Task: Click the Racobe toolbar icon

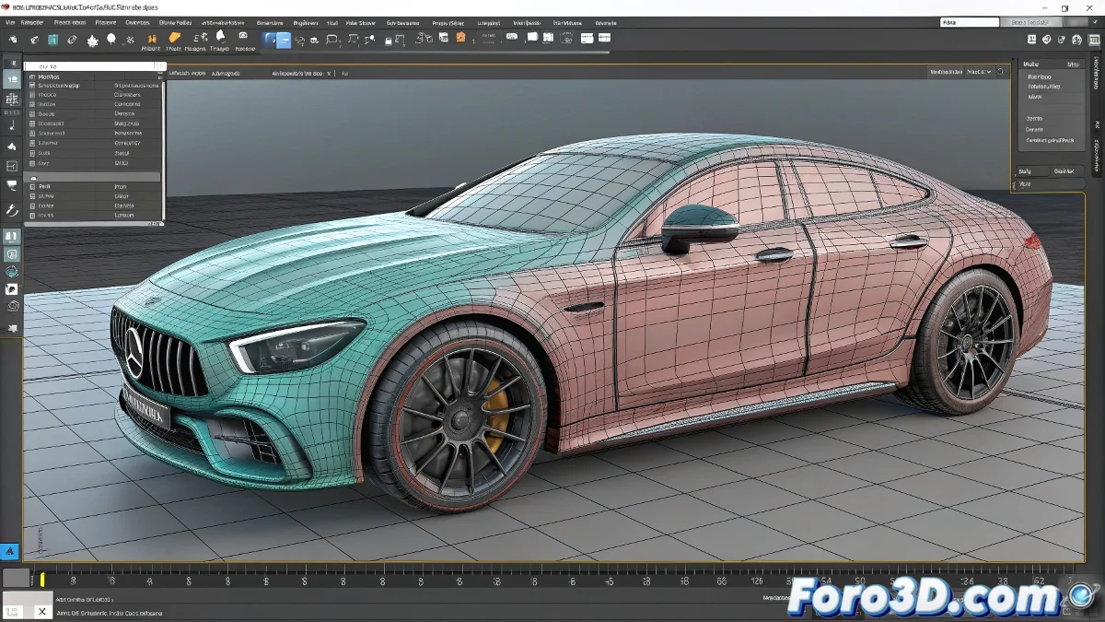Action: click(x=244, y=40)
